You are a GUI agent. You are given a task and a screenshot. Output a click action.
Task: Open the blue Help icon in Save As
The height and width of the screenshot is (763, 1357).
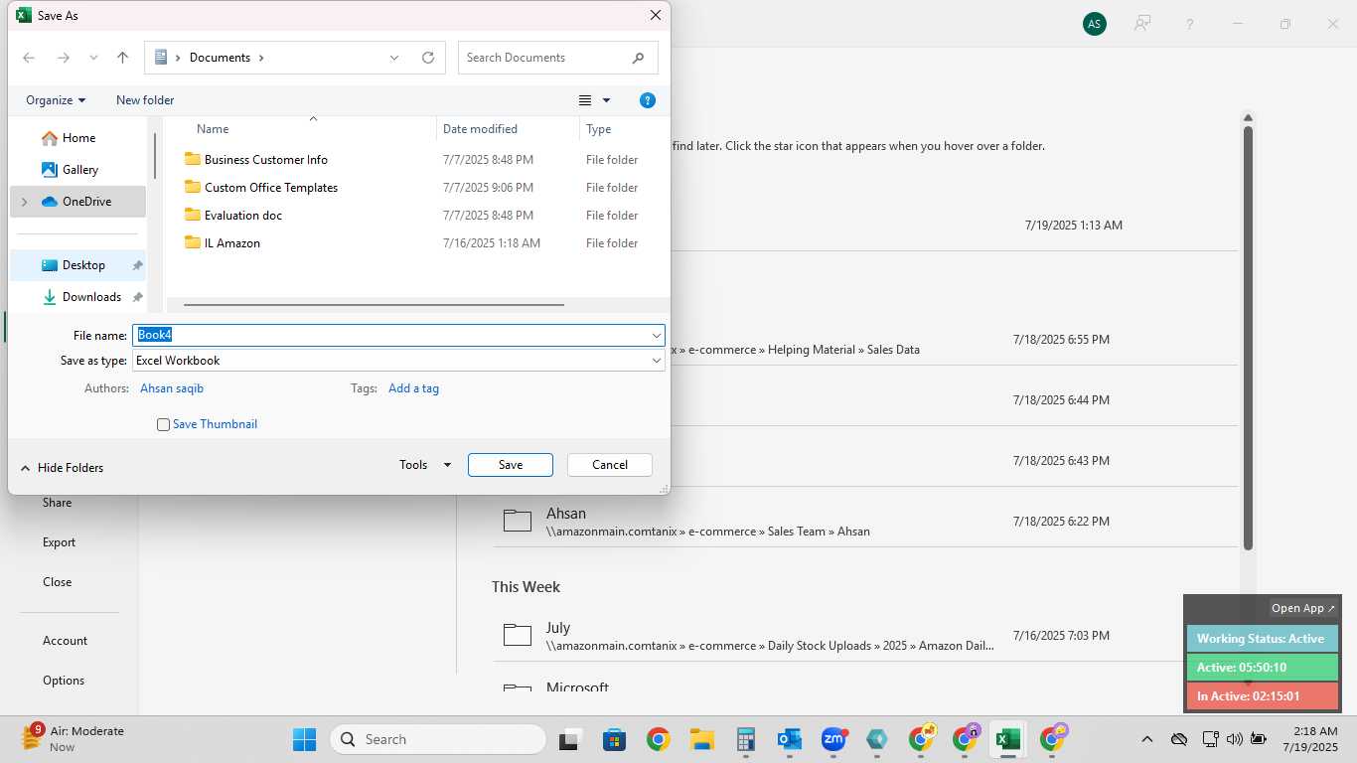click(x=648, y=100)
